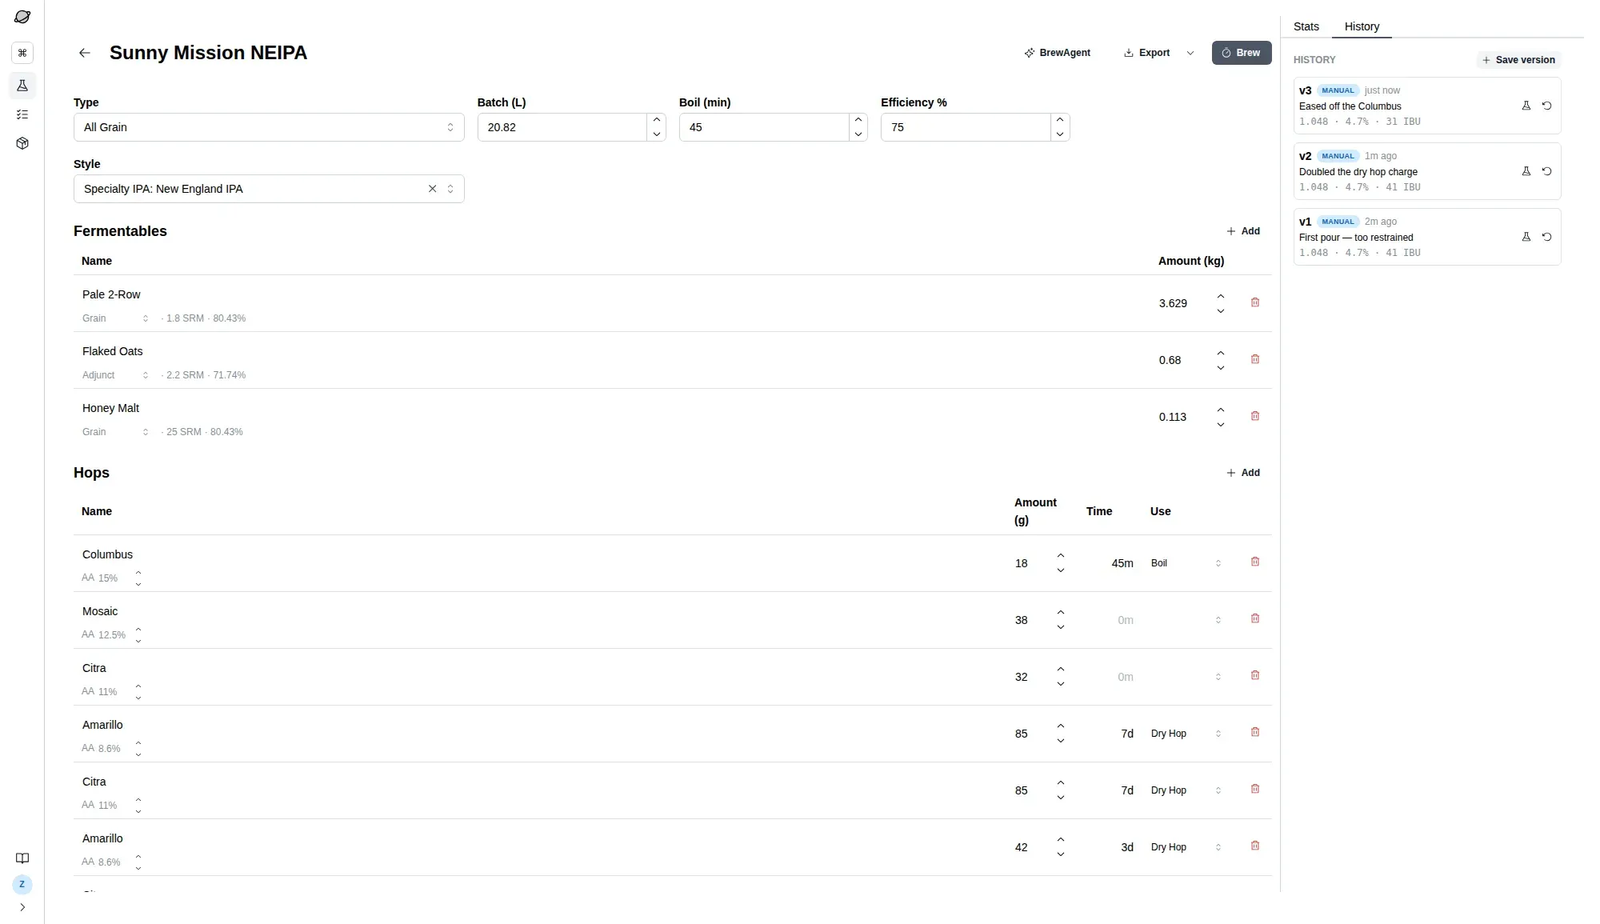
Task: Open the checklist icon in sidebar
Action: [x=22, y=114]
